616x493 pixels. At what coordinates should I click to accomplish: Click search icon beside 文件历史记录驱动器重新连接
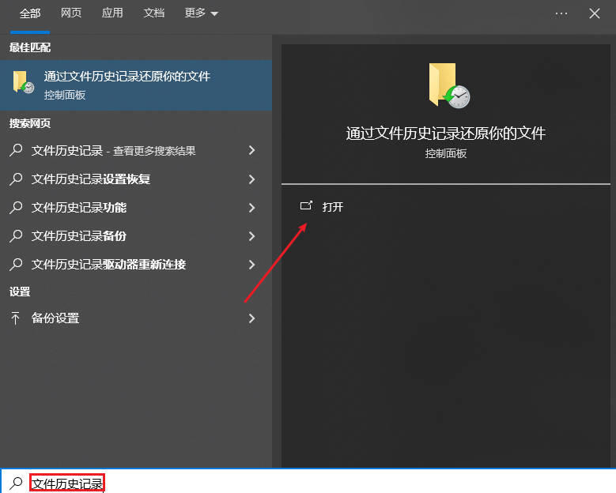(x=16, y=264)
